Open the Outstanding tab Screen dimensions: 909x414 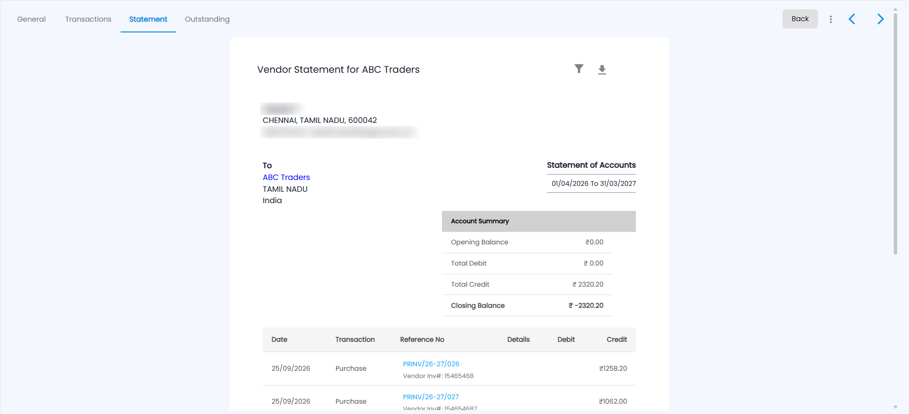coord(207,19)
